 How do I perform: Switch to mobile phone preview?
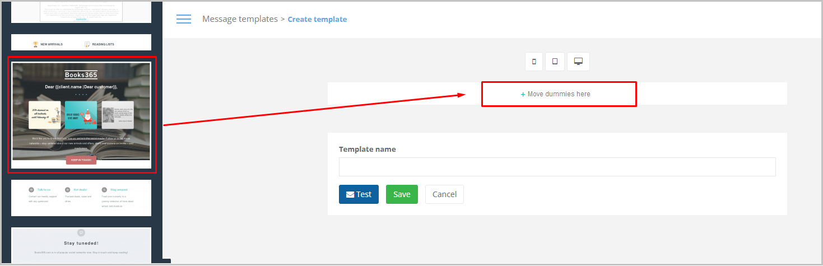(x=534, y=62)
